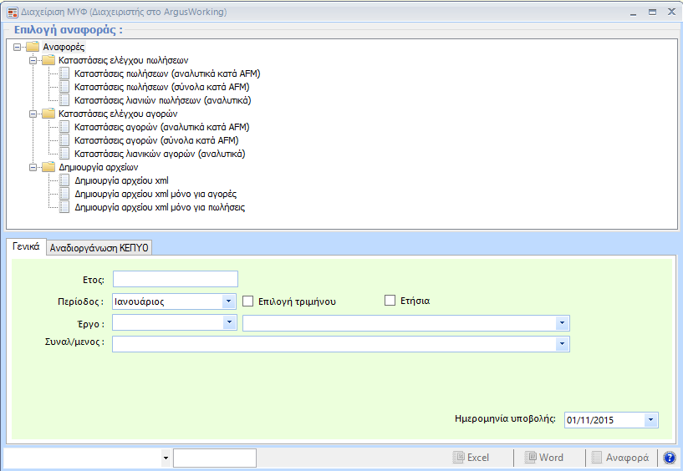Click the blue help question mark icon

669,458
